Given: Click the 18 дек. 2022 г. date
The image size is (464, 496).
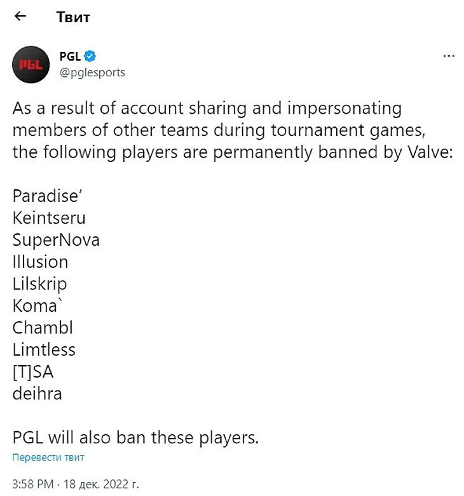Looking at the screenshot, I should [102, 484].
